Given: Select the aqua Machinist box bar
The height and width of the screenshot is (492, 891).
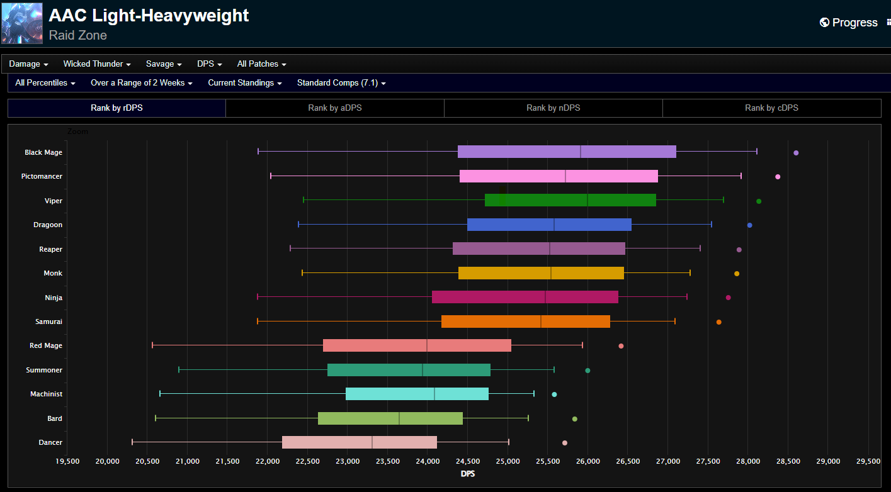Looking at the screenshot, I should tap(417, 394).
